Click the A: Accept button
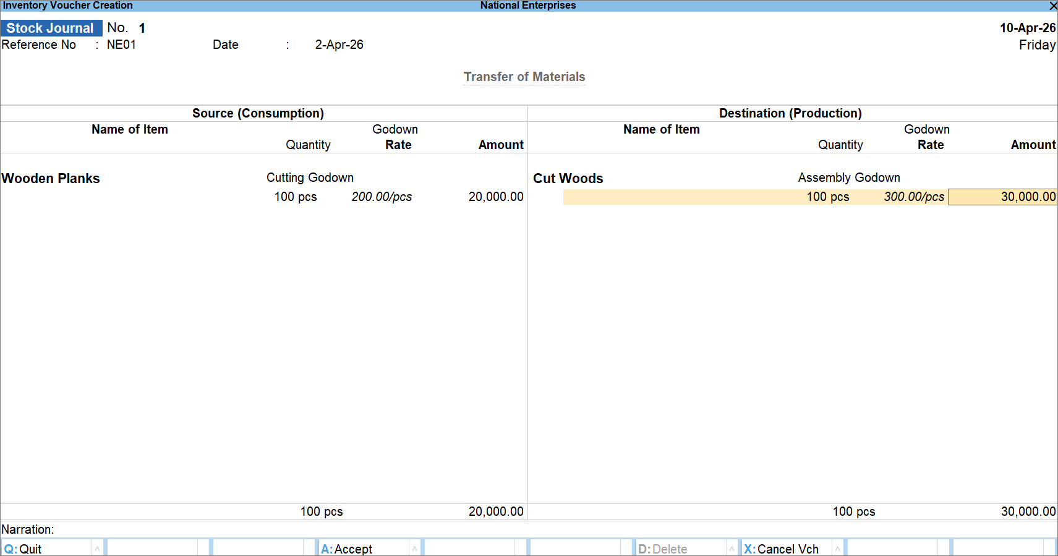The height and width of the screenshot is (556, 1058). pos(364,549)
